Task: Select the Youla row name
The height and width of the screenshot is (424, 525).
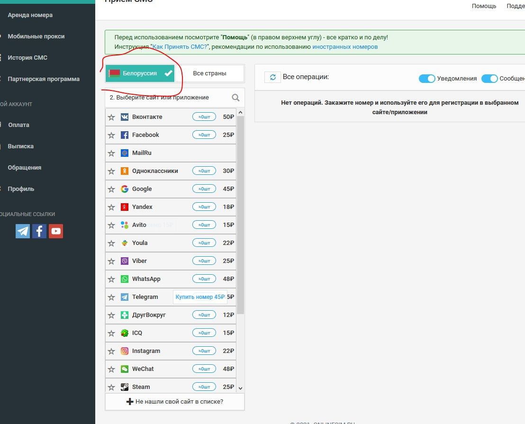Action: (140, 243)
